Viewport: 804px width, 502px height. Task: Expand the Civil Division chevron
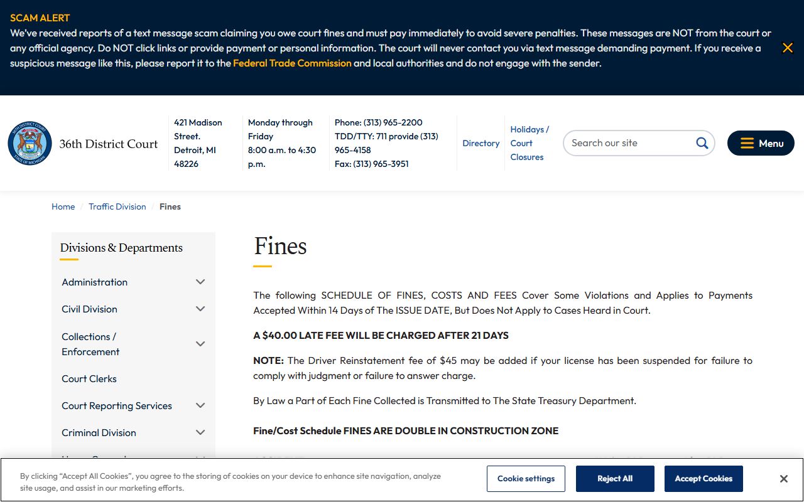pos(200,309)
